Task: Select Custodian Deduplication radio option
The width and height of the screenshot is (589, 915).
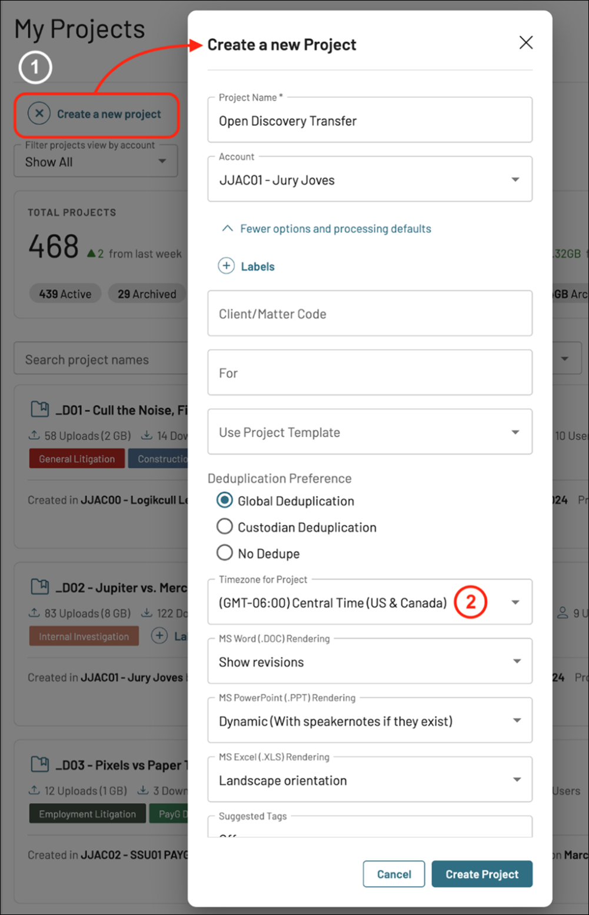Action: point(225,527)
